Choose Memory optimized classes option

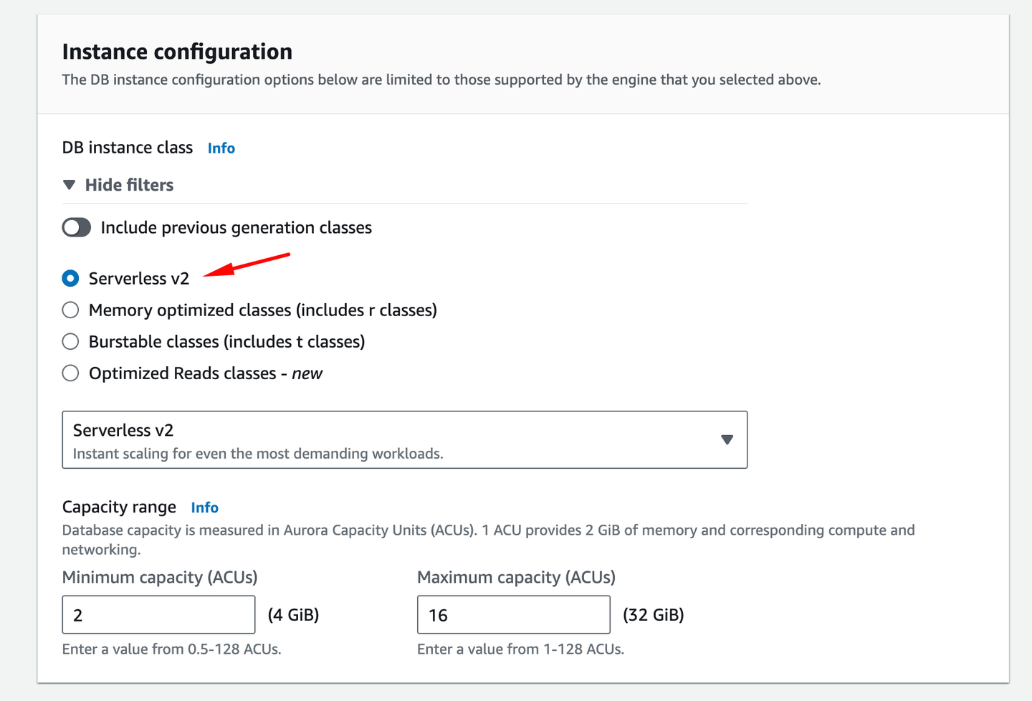point(70,310)
